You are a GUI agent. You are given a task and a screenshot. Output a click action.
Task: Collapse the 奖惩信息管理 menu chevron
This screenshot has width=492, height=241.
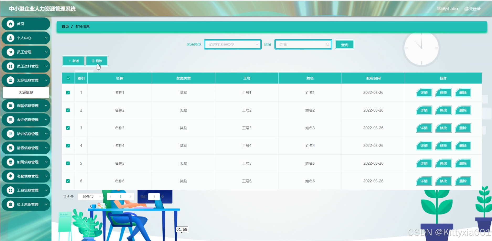(x=46, y=80)
